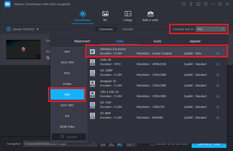Choose the Côte à Côte 3D preset
233x151 pixels.
click(x=157, y=94)
